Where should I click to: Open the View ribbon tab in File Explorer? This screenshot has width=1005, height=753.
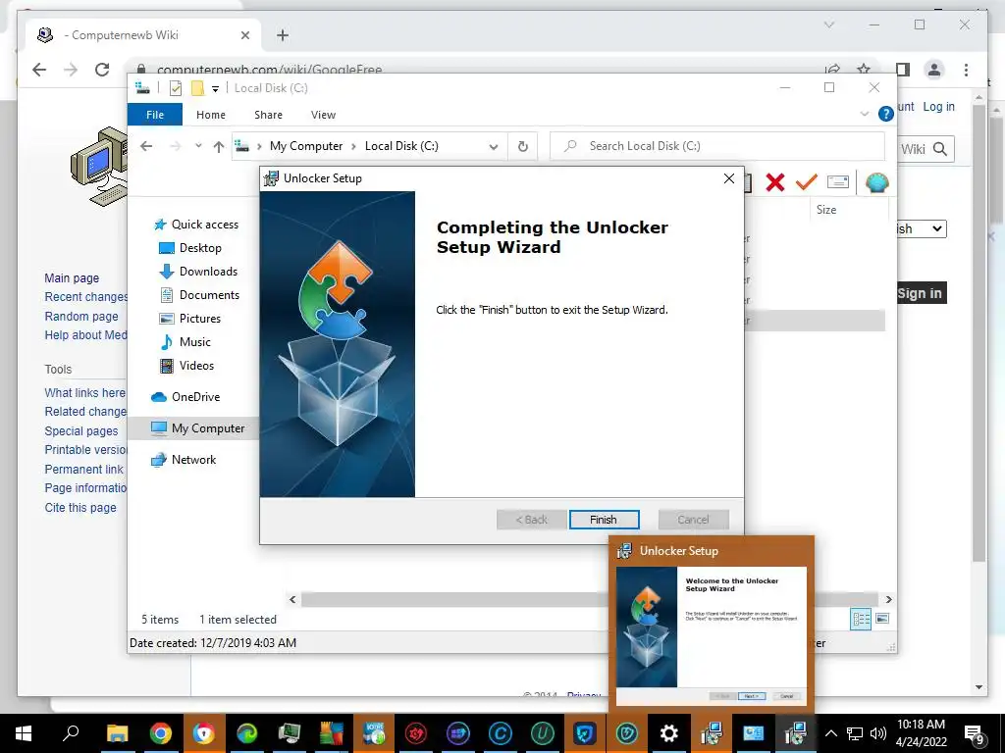323,115
